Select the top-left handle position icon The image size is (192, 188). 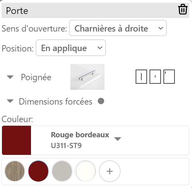(x=169, y=77)
